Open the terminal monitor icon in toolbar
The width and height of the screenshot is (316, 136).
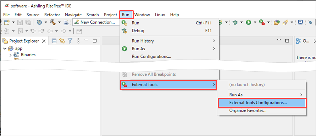click(300, 22)
